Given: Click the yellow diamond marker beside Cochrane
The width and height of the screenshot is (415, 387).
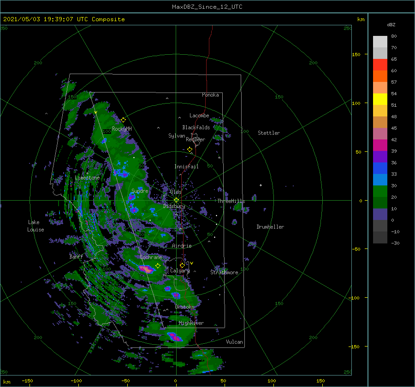Looking at the screenshot, I should tap(158, 266).
